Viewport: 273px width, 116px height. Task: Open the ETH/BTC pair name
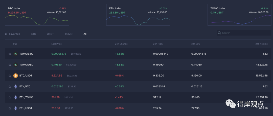(x=25, y=87)
